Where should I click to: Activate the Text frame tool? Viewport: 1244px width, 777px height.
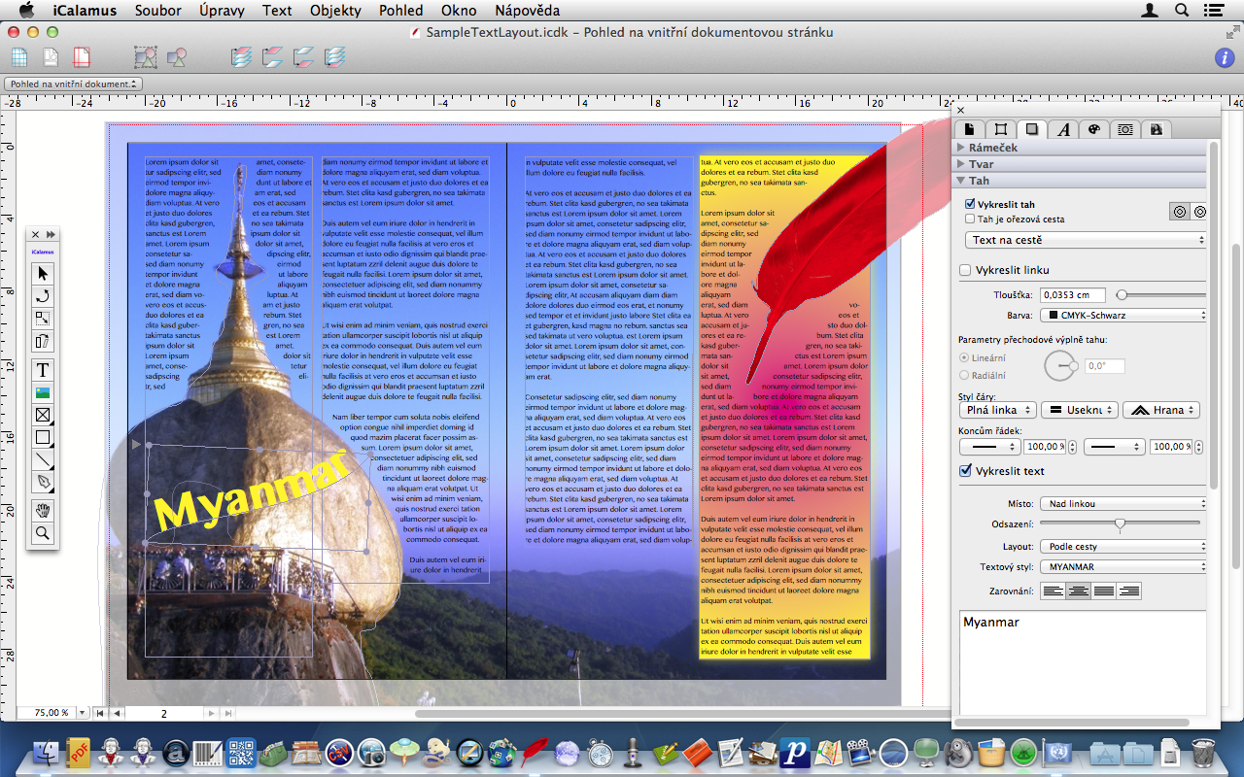(43, 370)
